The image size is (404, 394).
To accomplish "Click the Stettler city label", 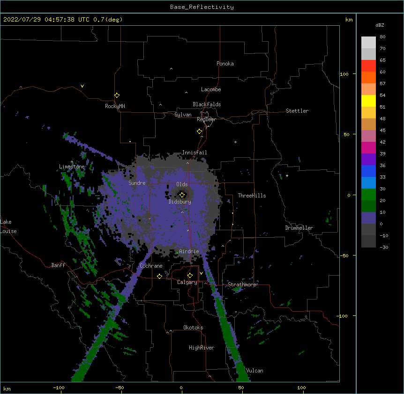I will pos(297,111).
